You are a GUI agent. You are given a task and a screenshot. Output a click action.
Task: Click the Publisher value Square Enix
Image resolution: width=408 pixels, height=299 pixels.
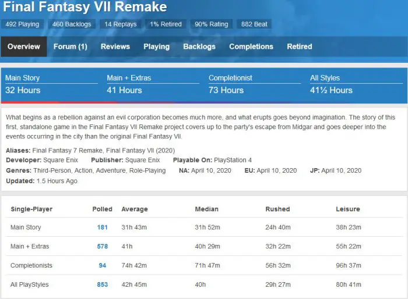click(x=142, y=160)
